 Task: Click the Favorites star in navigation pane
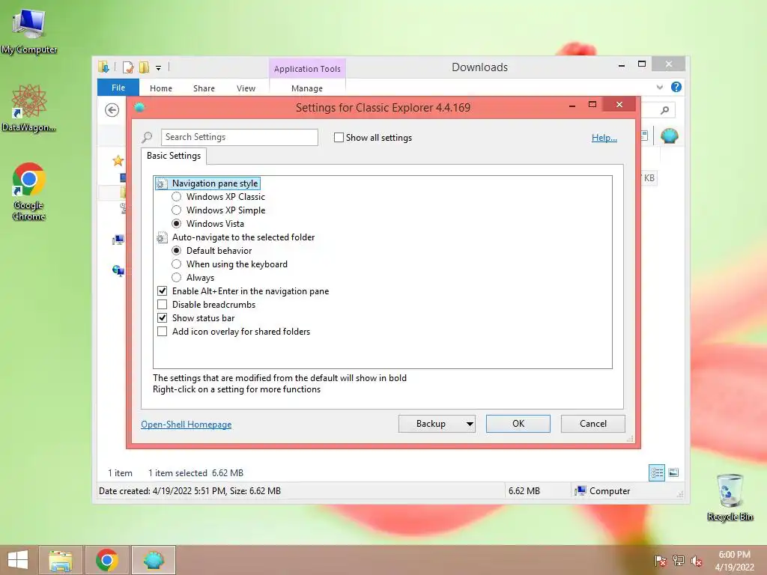click(118, 160)
